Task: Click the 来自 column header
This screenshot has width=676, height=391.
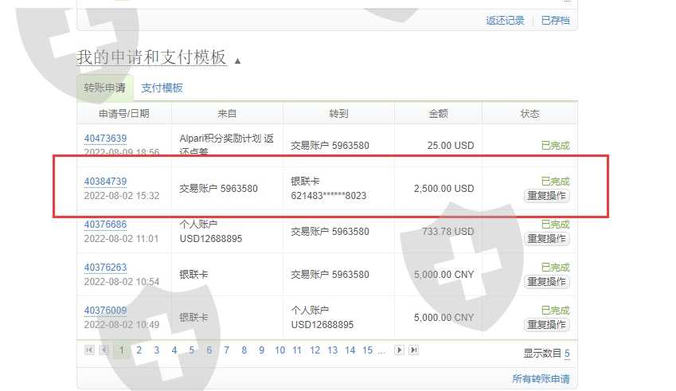Action: (227, 114)
